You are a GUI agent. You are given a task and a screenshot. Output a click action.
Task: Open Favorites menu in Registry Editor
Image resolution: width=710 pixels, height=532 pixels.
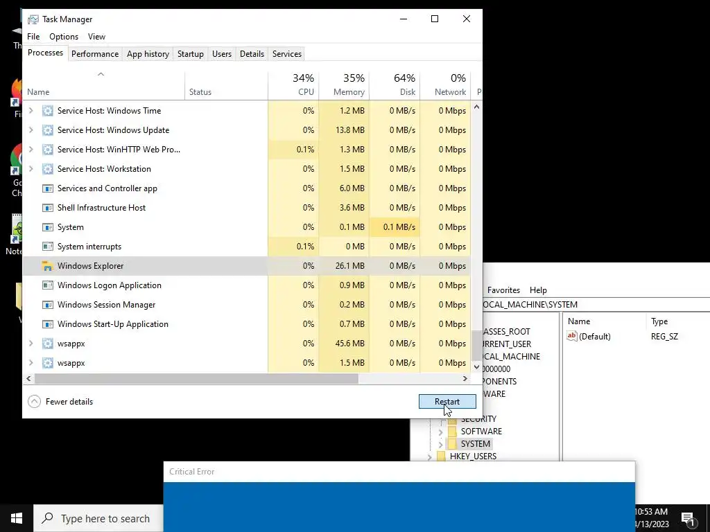(x=503, y=290)
